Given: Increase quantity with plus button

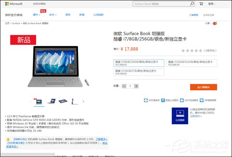Looking at the screenshot, I should point(136,86).
